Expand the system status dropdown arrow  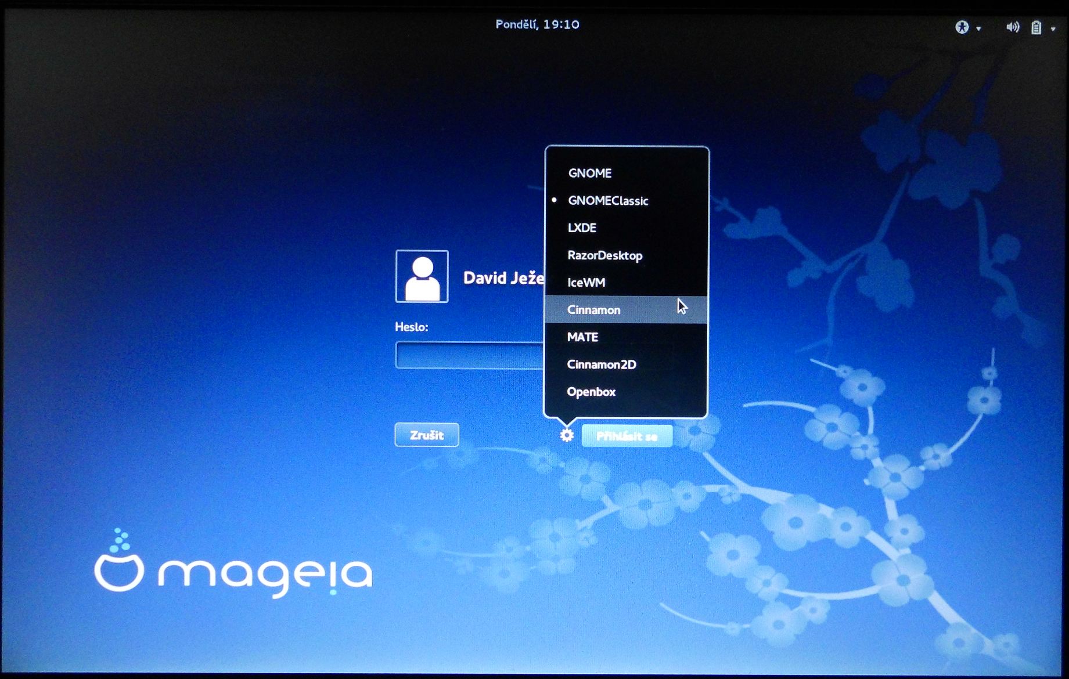(x=1053, y=28)
